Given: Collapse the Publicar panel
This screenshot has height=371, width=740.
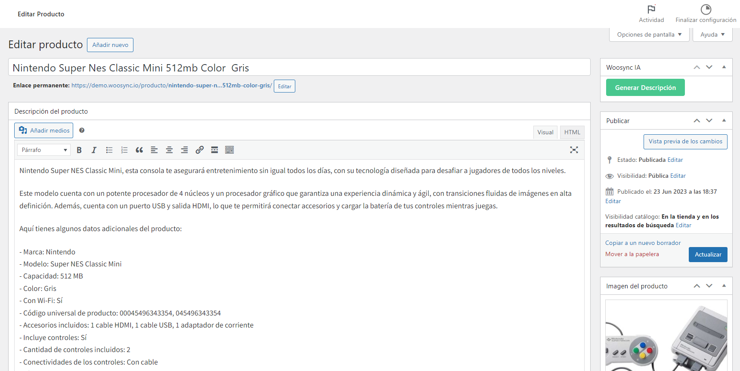Looking at the screenshot, I should click(724, 121).
